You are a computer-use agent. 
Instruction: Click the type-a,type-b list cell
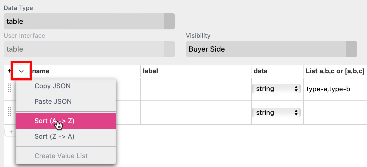328,89
